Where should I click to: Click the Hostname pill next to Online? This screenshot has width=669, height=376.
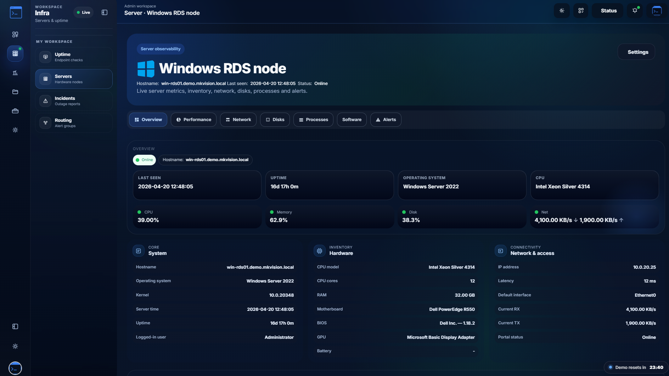point(206,160)
